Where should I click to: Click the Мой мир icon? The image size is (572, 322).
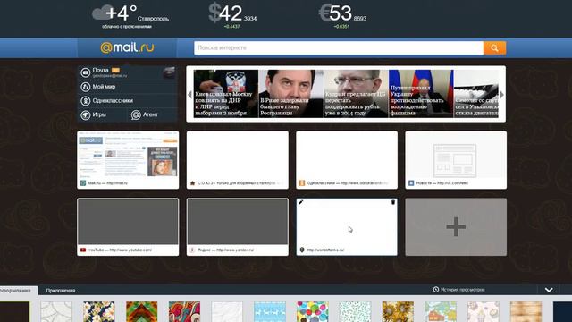[86, 87]
